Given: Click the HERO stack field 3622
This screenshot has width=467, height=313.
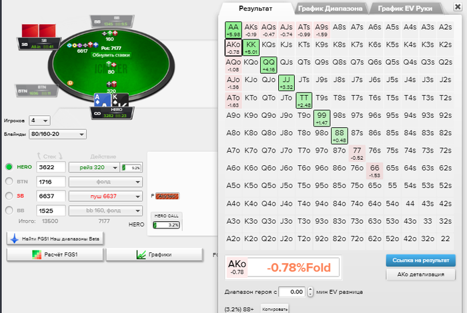Looking at the screenshot, I should (51, 167).
